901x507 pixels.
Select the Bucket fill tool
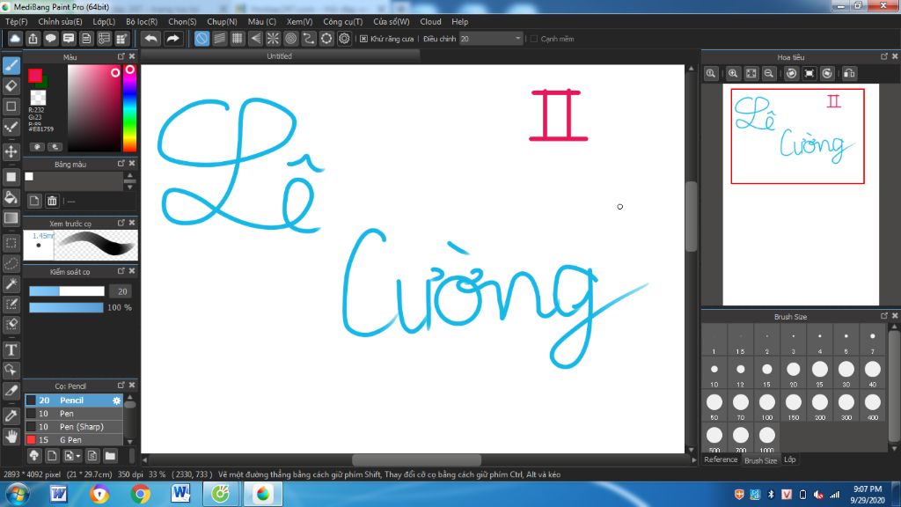pos(11,197)
